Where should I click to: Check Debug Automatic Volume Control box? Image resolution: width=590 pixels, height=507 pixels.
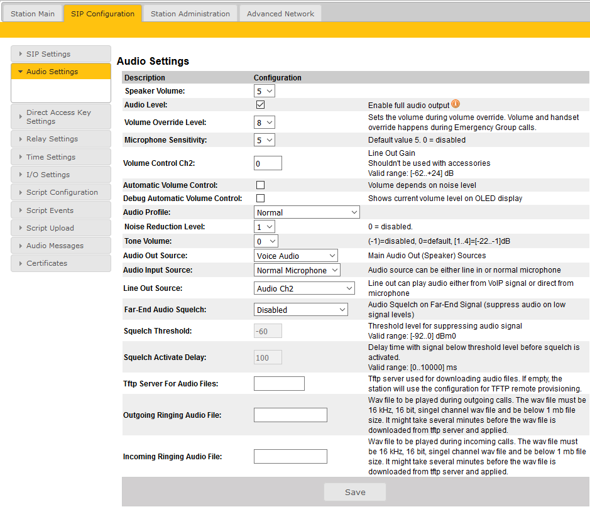point(260,199)
